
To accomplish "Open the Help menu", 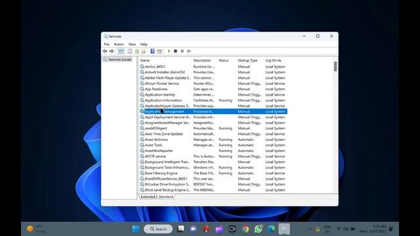I will 144,44.
